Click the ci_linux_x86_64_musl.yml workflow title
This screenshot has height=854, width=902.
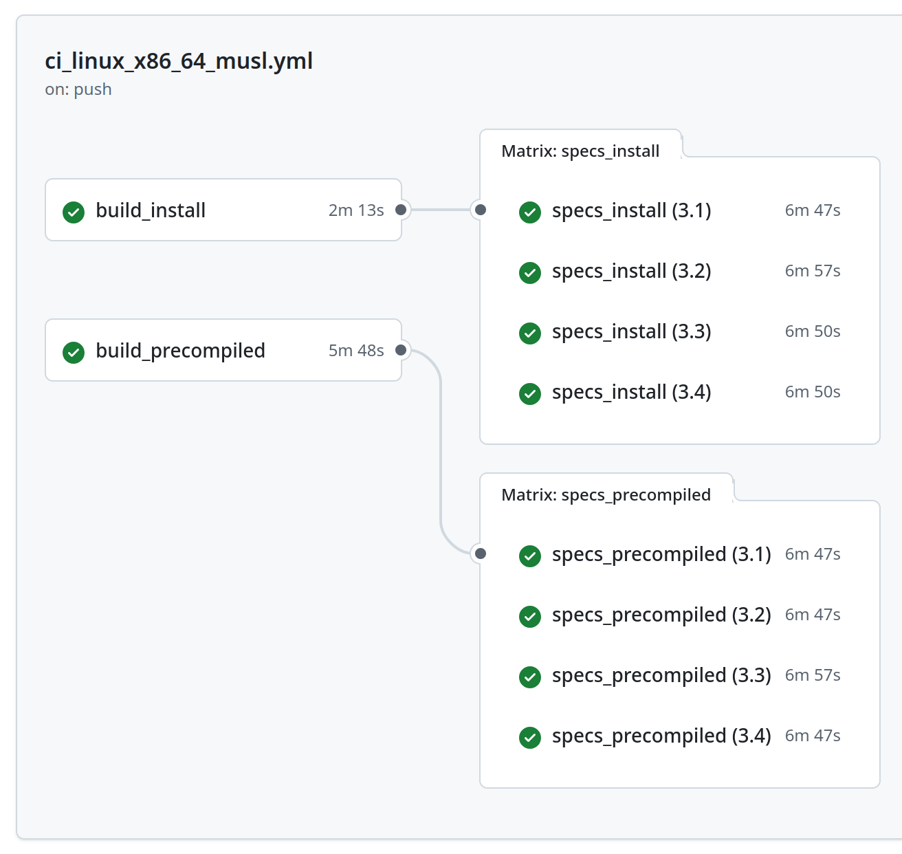tap(179, 61)
